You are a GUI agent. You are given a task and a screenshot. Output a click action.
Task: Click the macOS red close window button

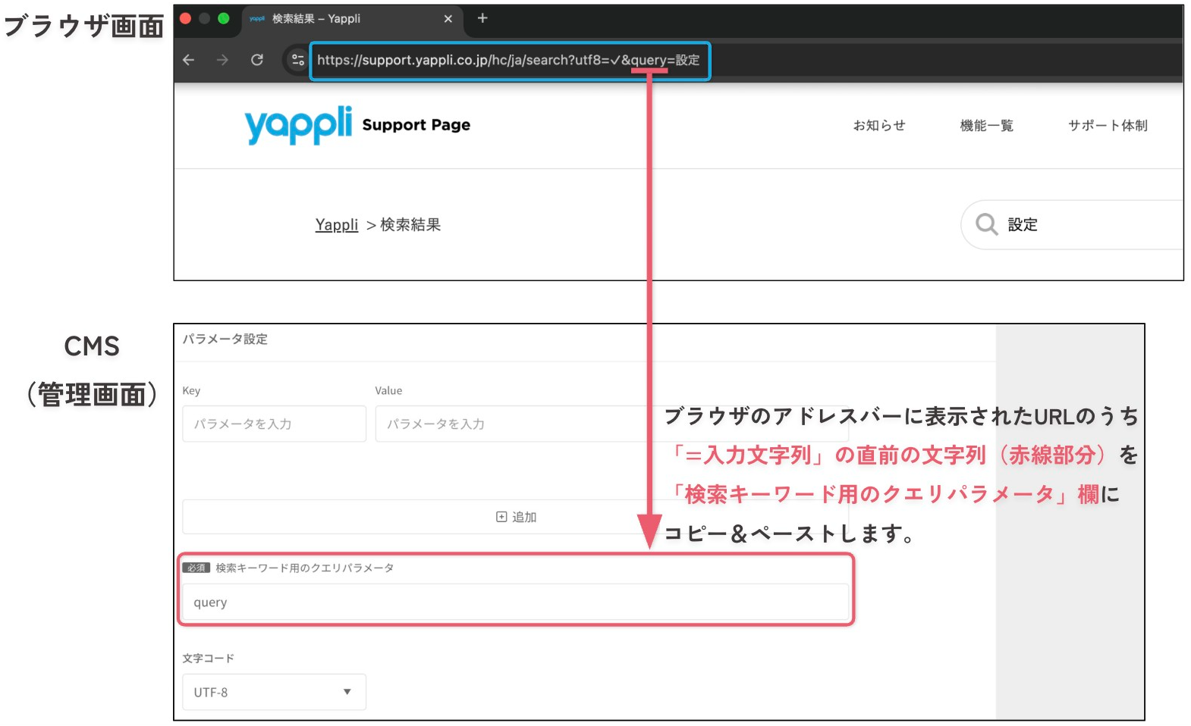pyautogui.click(x=185, y=18)
